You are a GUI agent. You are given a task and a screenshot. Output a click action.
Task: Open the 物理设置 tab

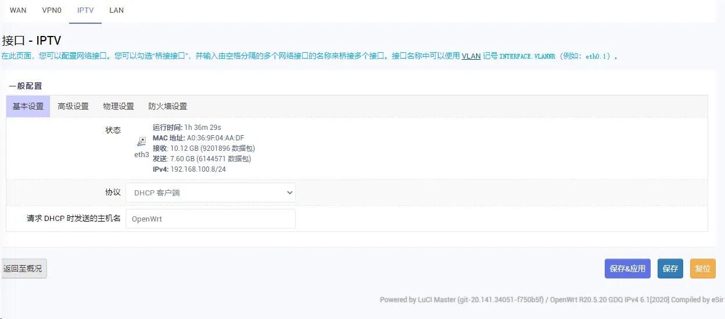pos(119,106)
